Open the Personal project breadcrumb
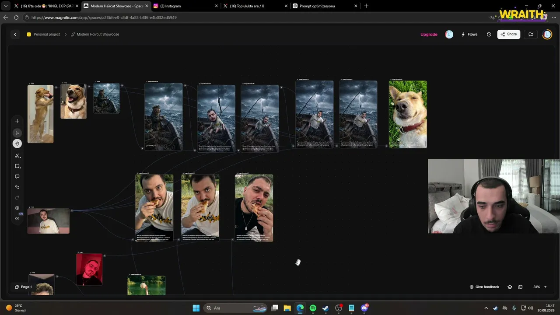Screen dimensions: 560x315 (x=43, y=34)
